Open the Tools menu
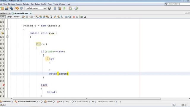 pyautogui.click(x=56, y=4)
